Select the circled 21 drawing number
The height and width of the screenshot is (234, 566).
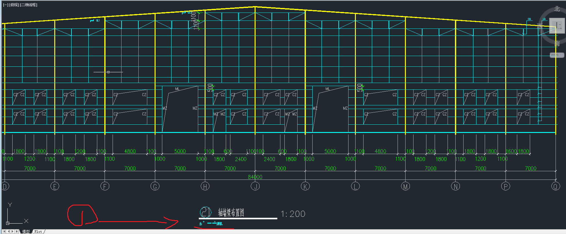(206, 212)
